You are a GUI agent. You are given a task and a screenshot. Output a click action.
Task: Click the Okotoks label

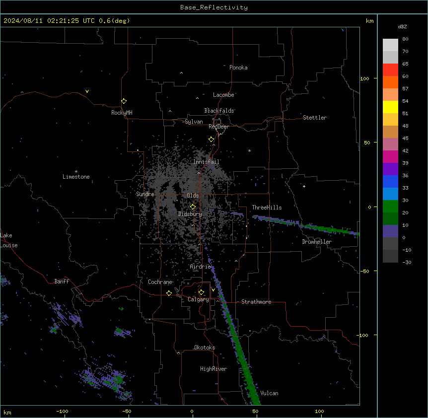point(205,348)
